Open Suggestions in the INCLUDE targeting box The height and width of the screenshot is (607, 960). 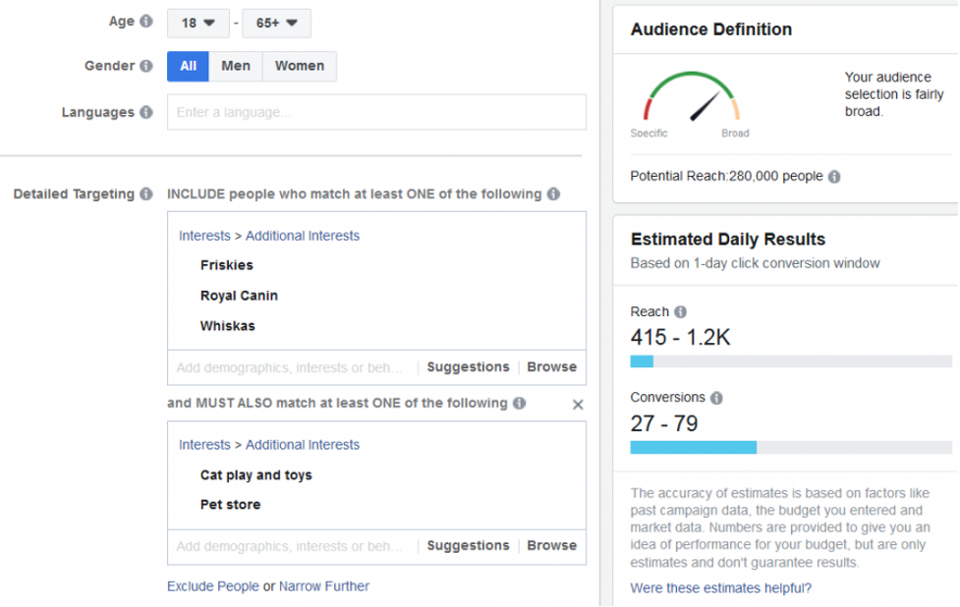tap(468, 367)
